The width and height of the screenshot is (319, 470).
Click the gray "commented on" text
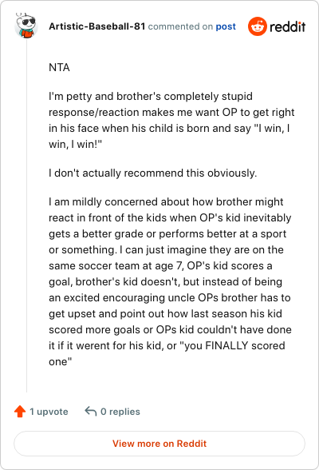[x=180, y=26]
